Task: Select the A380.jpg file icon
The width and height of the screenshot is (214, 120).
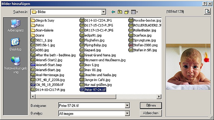Action: 33,50
